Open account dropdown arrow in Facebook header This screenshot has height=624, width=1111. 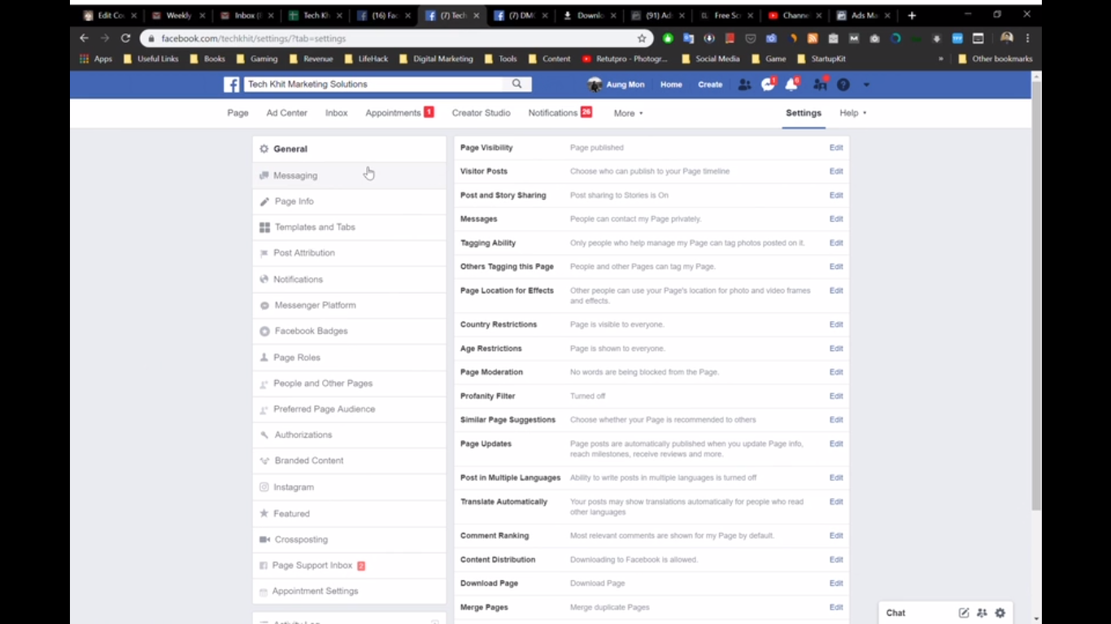(866, 84)
